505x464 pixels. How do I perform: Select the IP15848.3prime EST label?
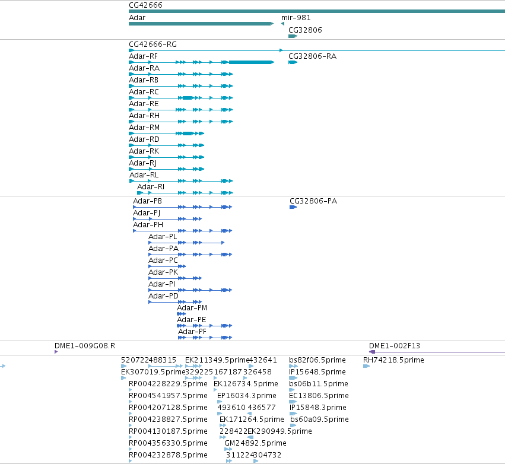(318, 408)
